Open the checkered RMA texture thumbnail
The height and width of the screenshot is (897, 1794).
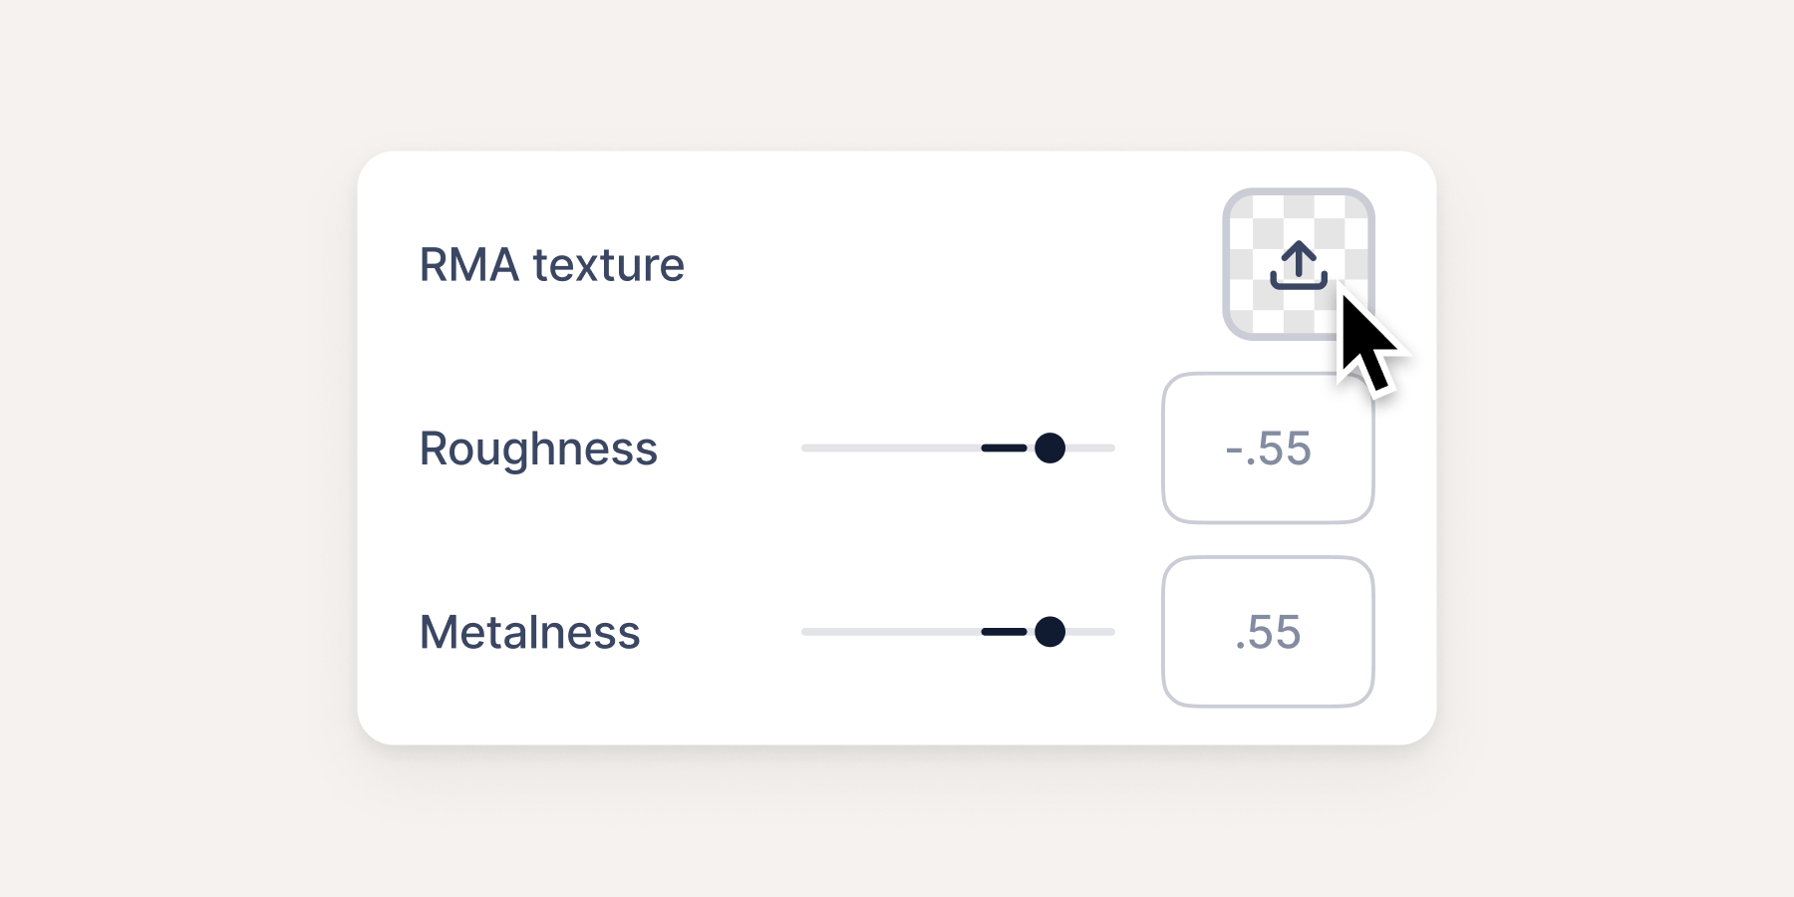[1258, 311]
